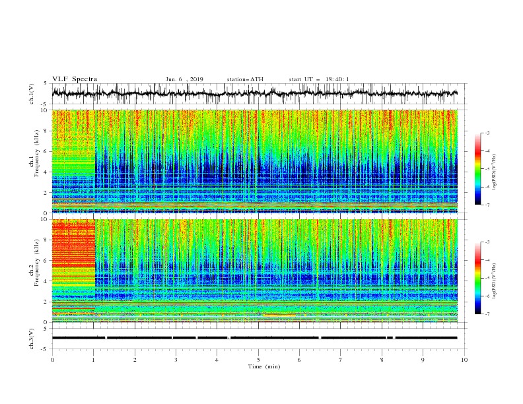Click the "-7" tick on upper colorbar
The image size is (523, 404).
tap(487, 205)
